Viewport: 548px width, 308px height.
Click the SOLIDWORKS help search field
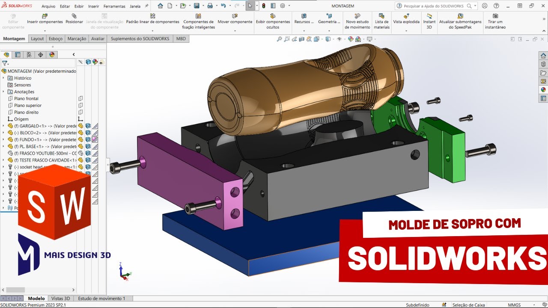(x=436, y=6)
